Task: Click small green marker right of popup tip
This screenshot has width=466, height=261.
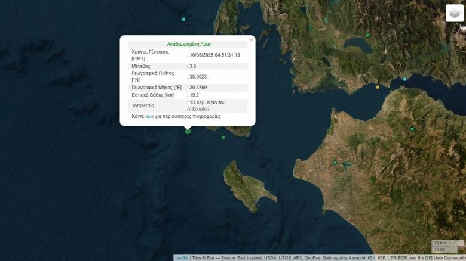Action: pyautogui.click(x=223, y=138)
